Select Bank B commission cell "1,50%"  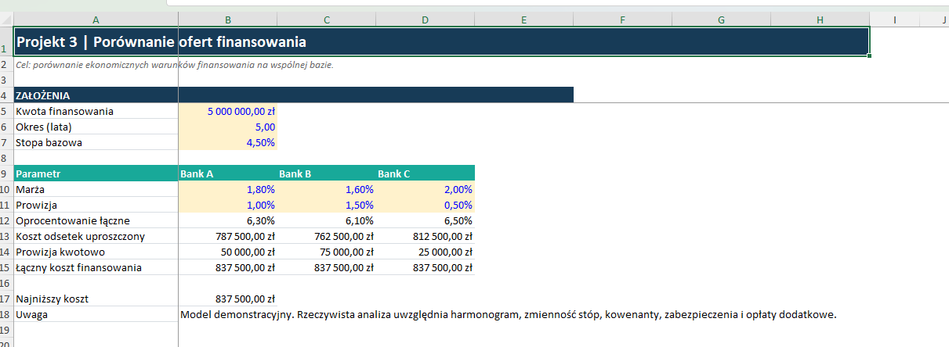pyautogui.click(x=326, y=205)
